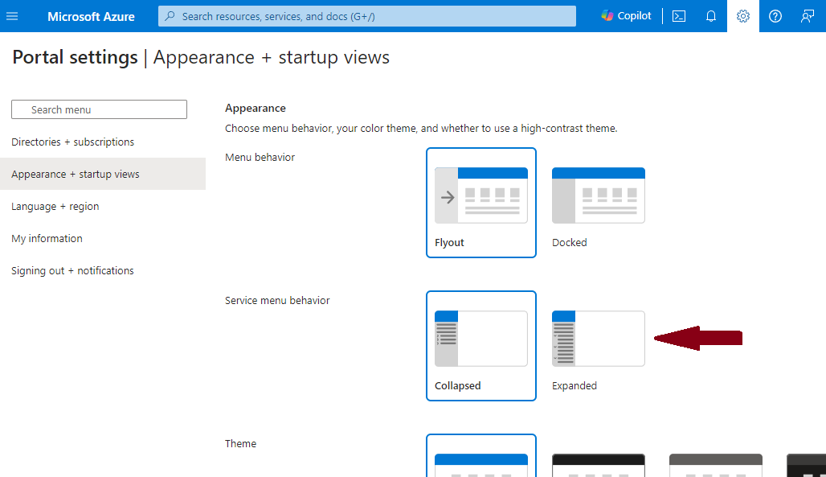Go to Directories + subscriptions

coord(72,142)
